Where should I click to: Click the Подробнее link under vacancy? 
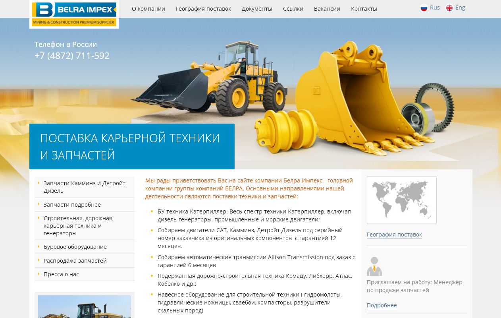coord(382,305)
